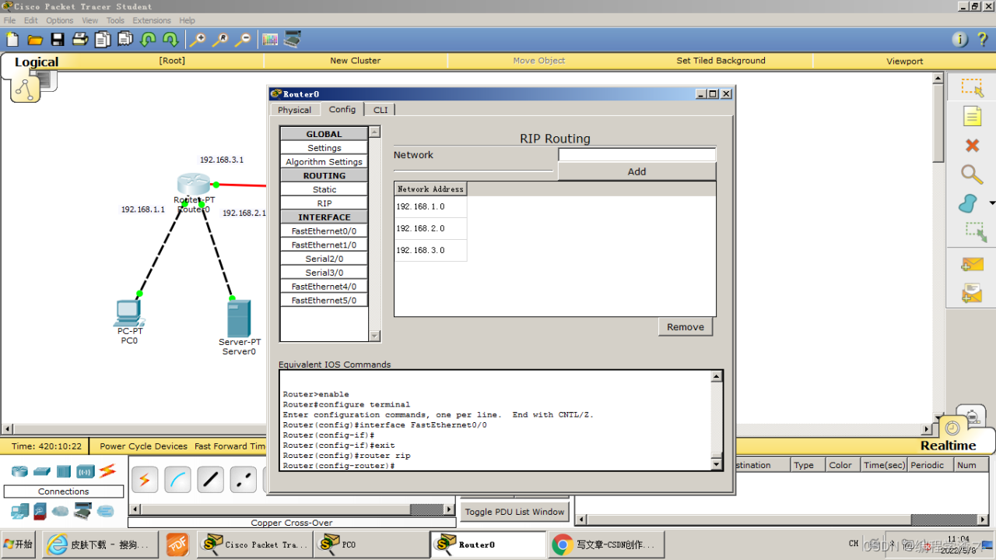Switch to the CLI tab
Image resolution: width=996 pixels, height=560 pixels.
[380, 110]
